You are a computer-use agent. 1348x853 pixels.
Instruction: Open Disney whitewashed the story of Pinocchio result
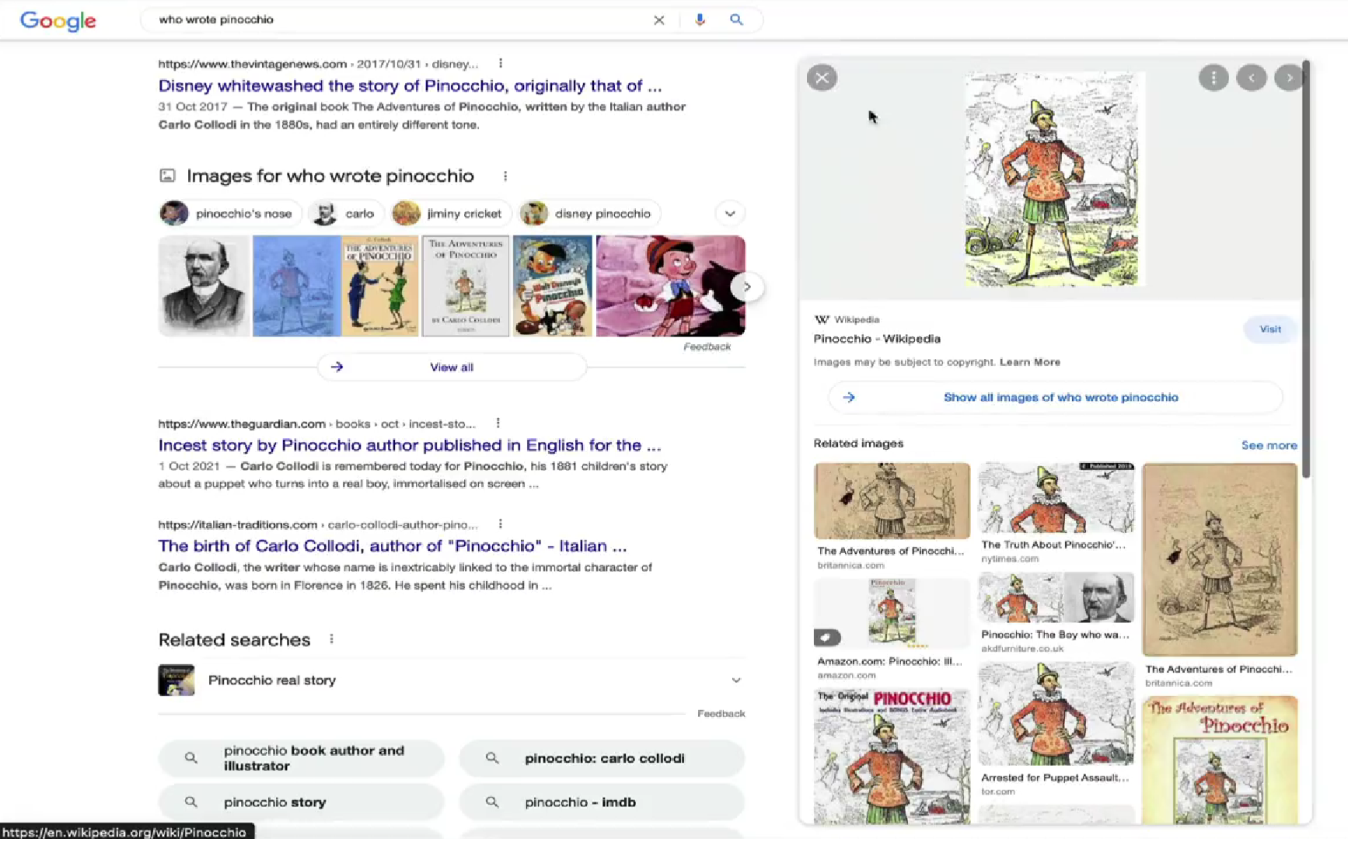[x=410, y=85]
